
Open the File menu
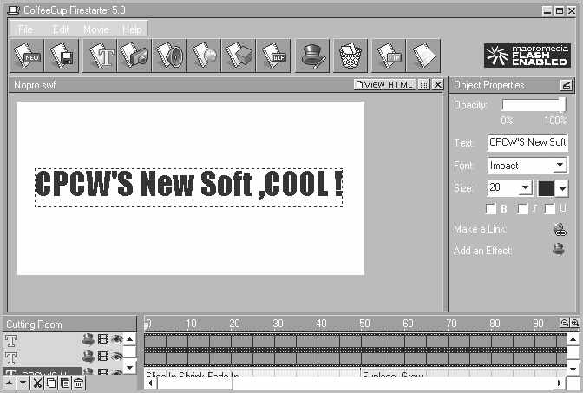[25, 29]
